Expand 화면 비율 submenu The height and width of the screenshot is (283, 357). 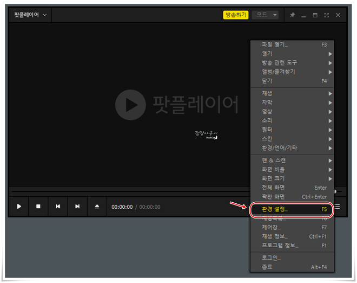(x=292, y=170)
